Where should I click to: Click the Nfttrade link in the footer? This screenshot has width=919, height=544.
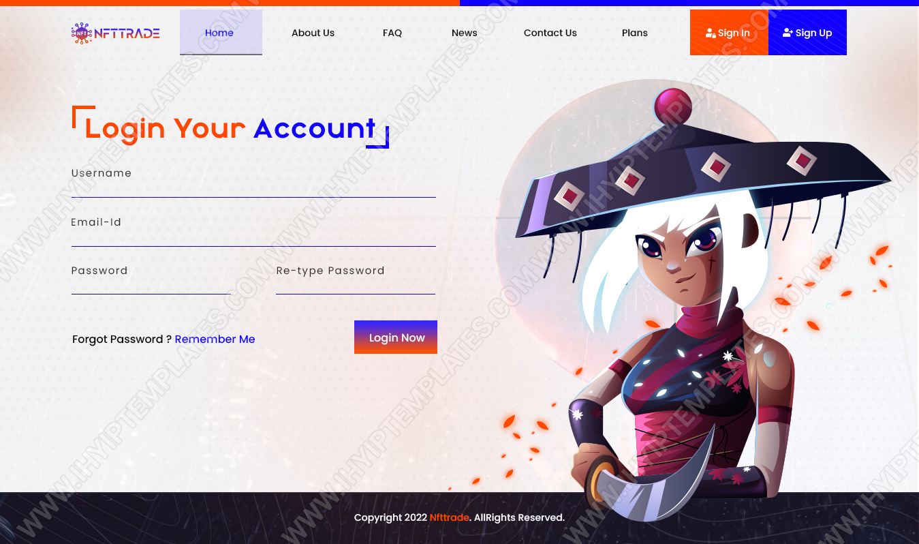click(449, 517)
